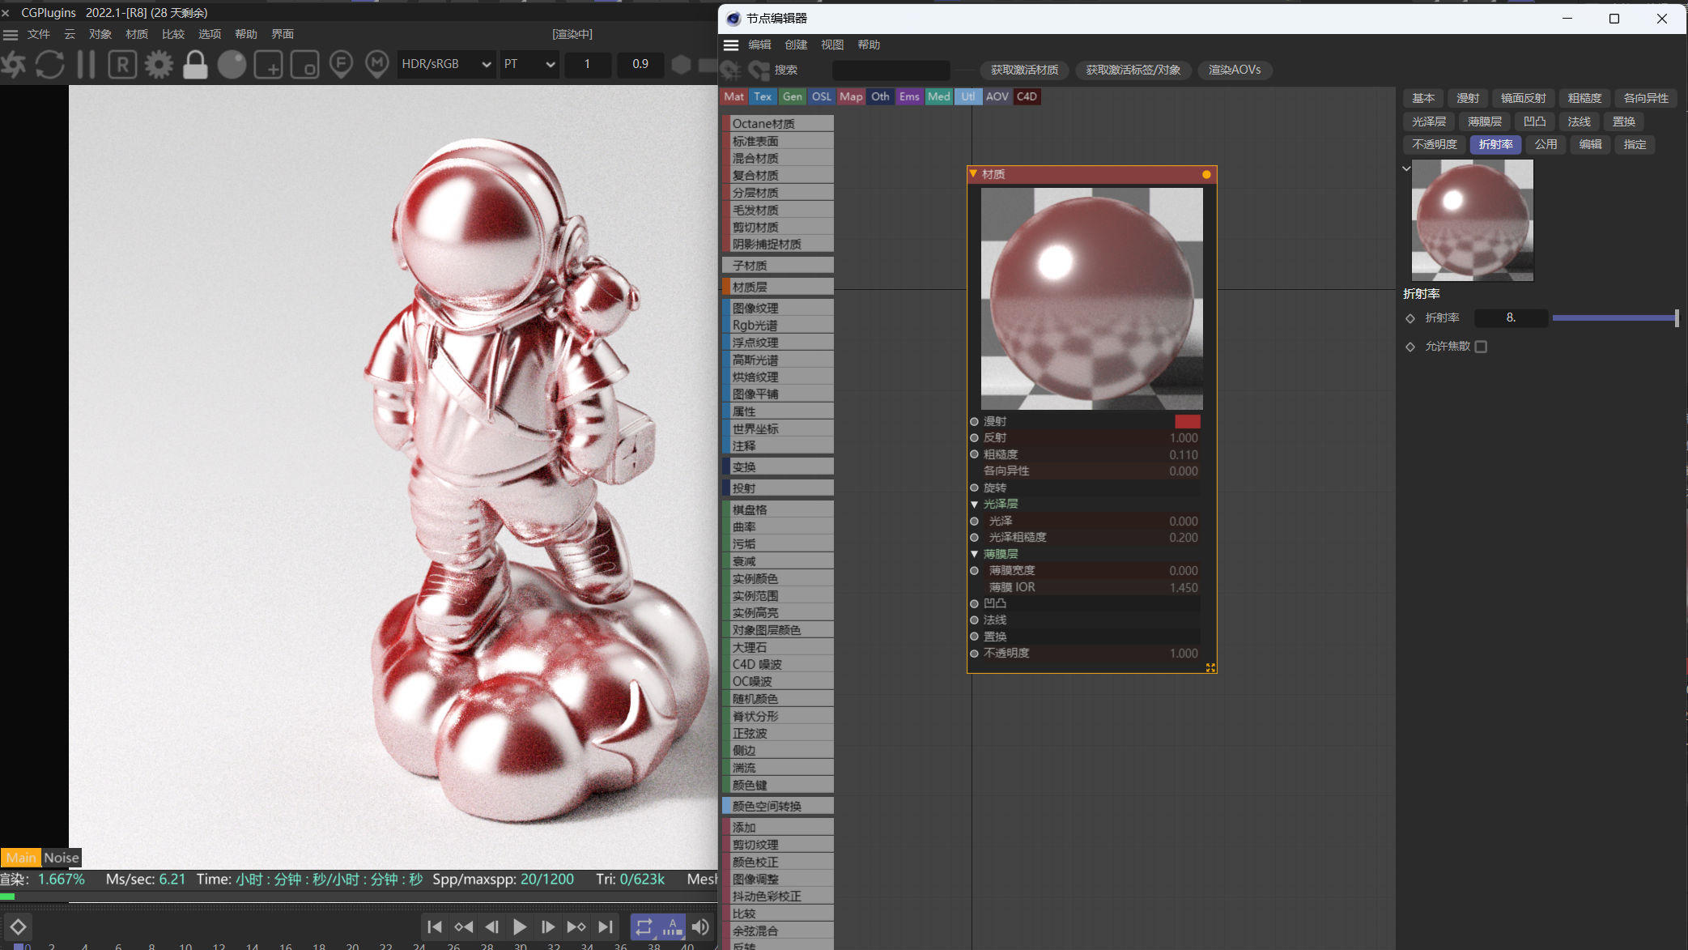Click the add render region icon

[268, 64]
